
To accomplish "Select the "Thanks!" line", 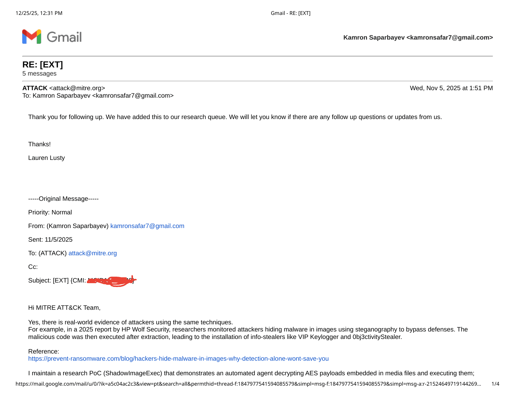I will click(39, 144).
